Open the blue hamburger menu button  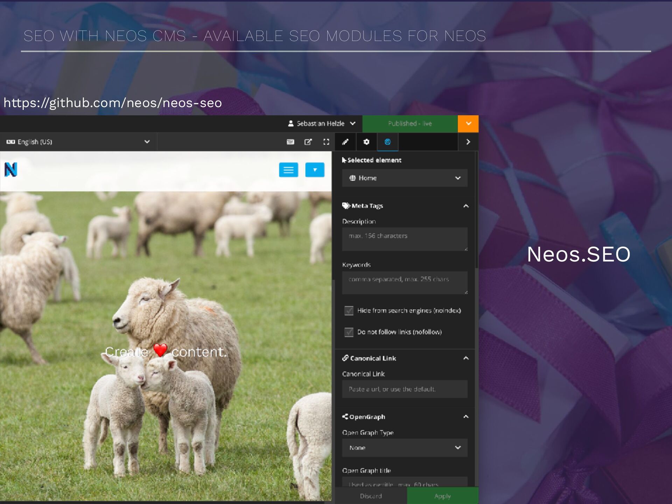[x=288, y=170]
